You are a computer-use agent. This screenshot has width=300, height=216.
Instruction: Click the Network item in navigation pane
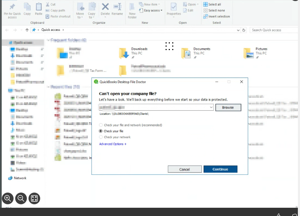[17, 178]
